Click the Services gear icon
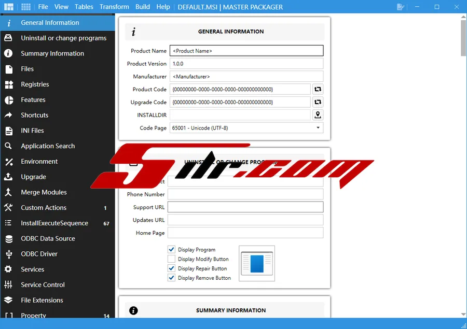Viewport: 467px width, 329px height. click(x=8, y=269)
